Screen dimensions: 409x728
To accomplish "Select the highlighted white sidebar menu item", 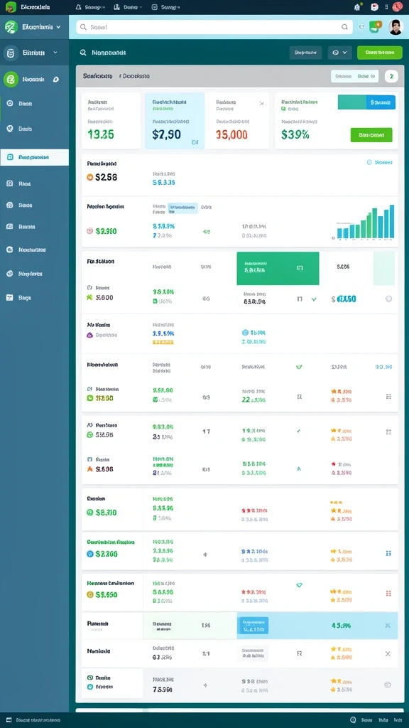I will 34,157.
